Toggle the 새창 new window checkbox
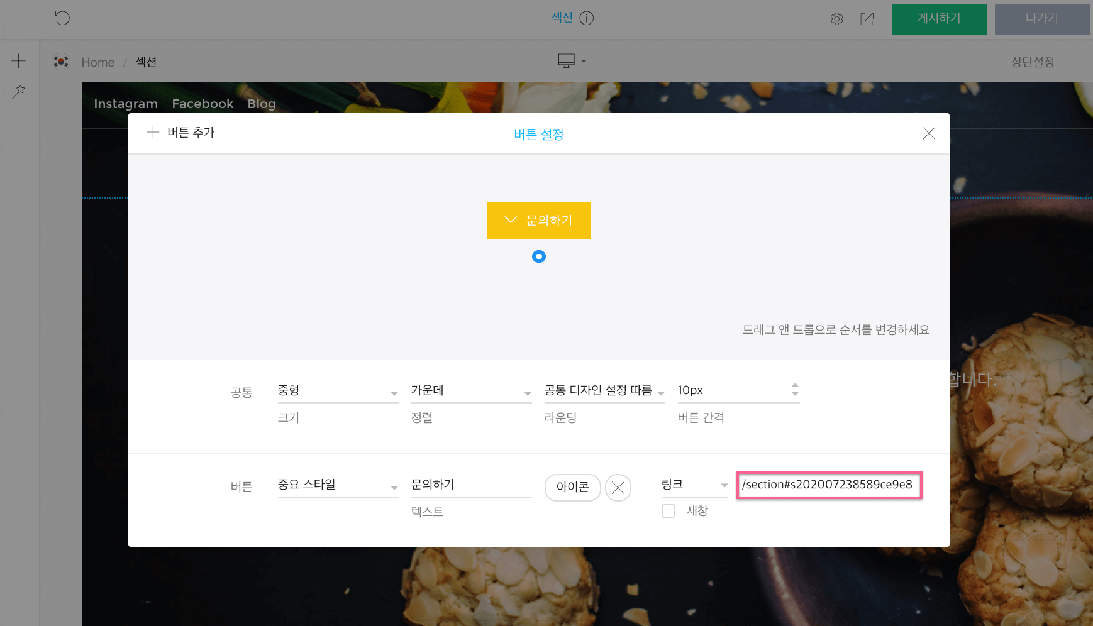 (x=669, y=511)
